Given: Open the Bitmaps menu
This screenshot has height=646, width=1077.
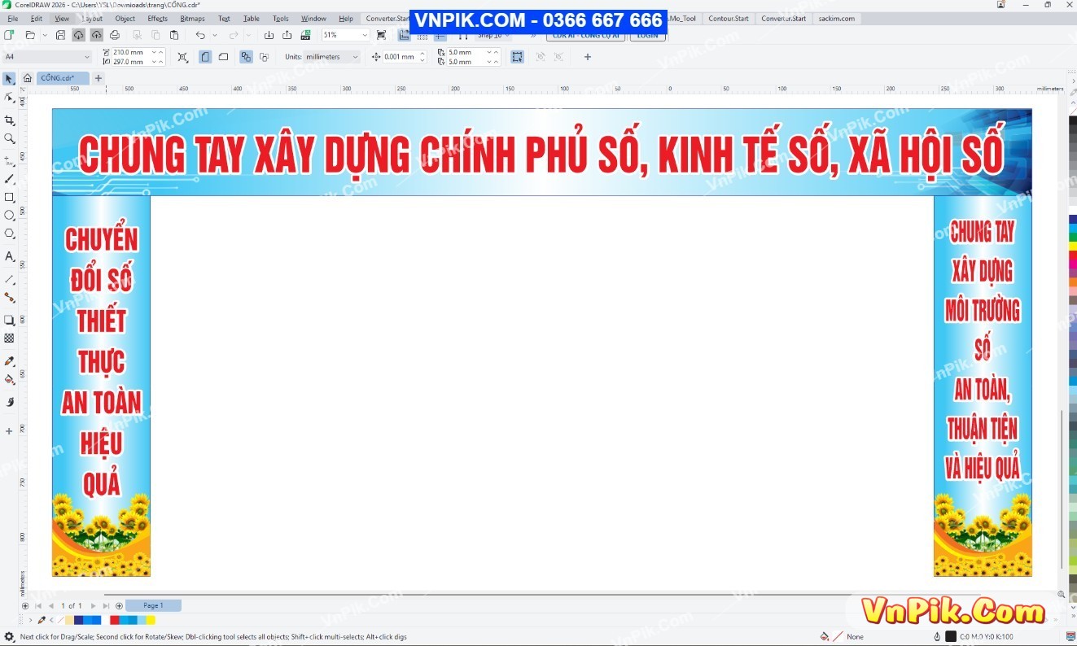Looking at the screenshot, I should (192, 19).
